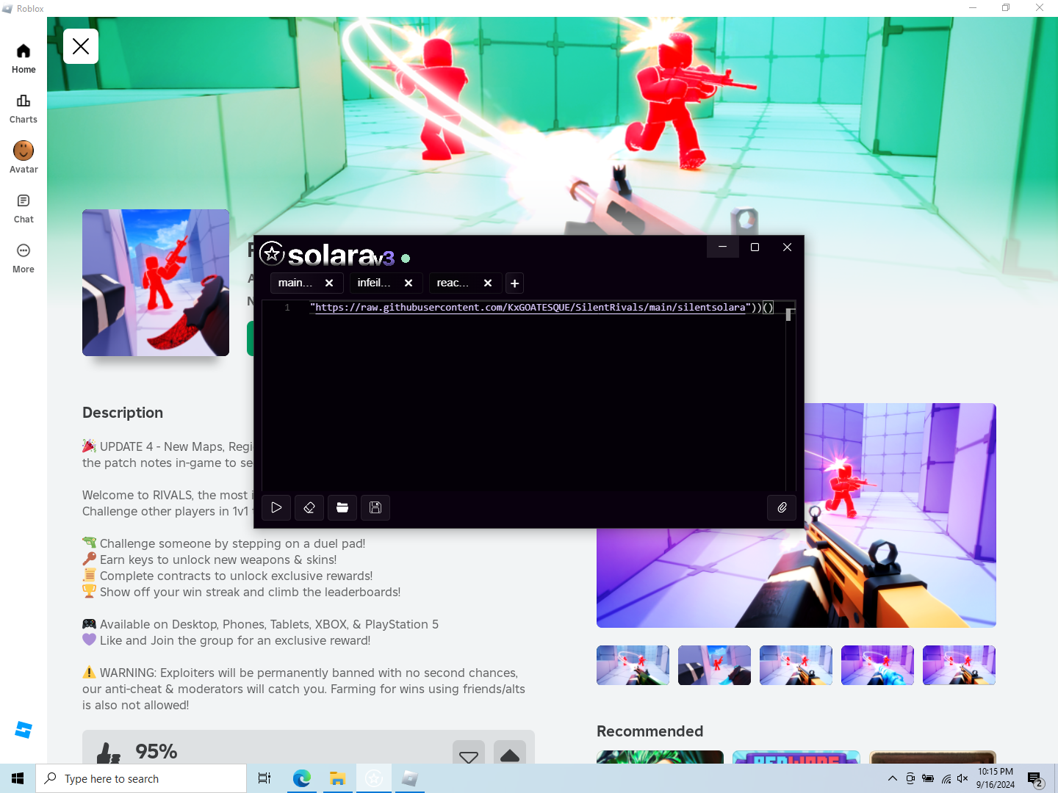Close the infeil... tab in Solara
The width and height of the screenshot is (1058, 793).
[409, 283]
